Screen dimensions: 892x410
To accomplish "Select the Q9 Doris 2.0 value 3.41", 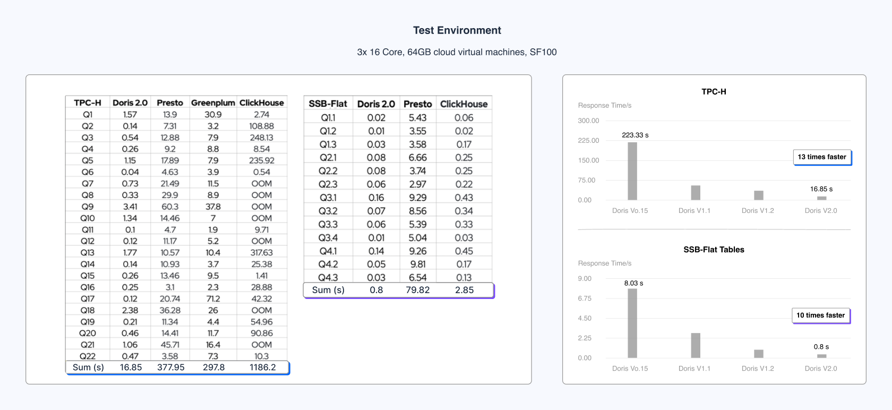I will [130, 207].
